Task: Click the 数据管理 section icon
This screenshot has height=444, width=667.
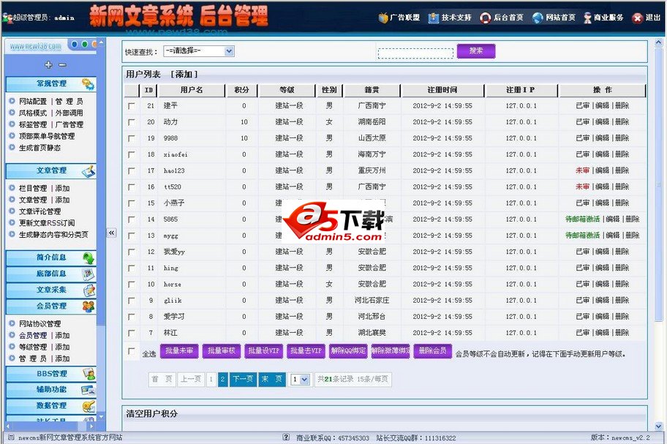Action: coord(88,406)
